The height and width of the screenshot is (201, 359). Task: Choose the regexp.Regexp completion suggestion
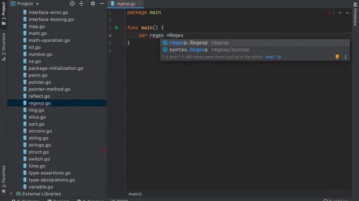tap(255, 42)
